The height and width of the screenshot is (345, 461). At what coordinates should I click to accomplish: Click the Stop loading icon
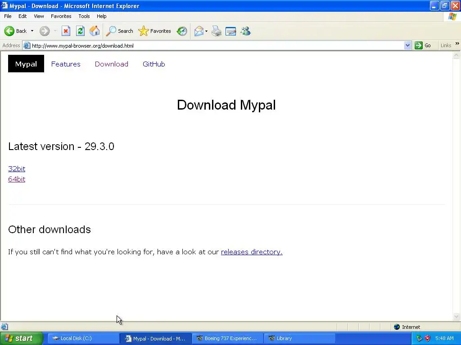tap(66, 31)
